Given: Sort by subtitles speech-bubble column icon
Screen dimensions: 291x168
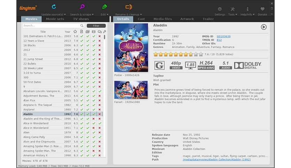Looking at the screenshot, I should tap(100, 32).
